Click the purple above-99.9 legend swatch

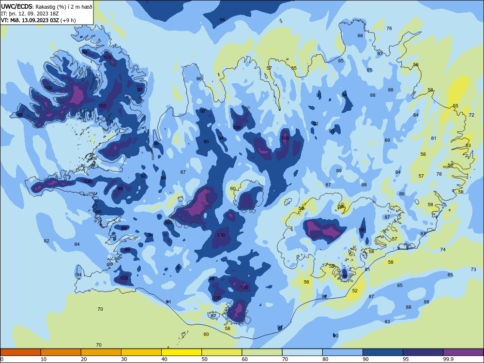pos(463,352)
